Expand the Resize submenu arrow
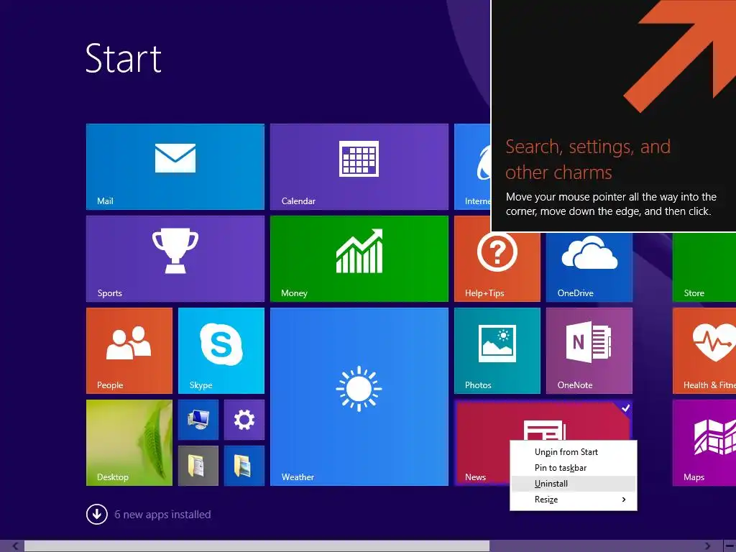 tap(624, 500)
